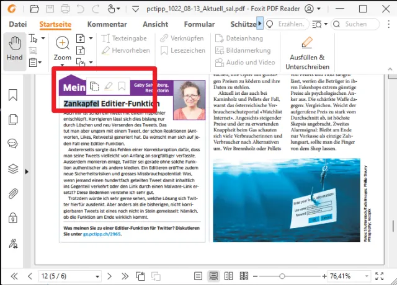Open the fit page options dropdown
This screenshot has width=397, height=285.
pyautogui.click(x=91, y=38)
